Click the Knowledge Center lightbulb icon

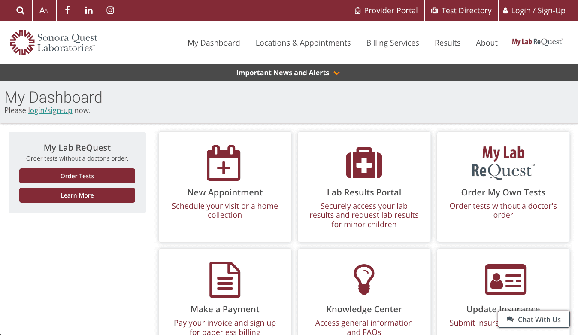point(364,280)
